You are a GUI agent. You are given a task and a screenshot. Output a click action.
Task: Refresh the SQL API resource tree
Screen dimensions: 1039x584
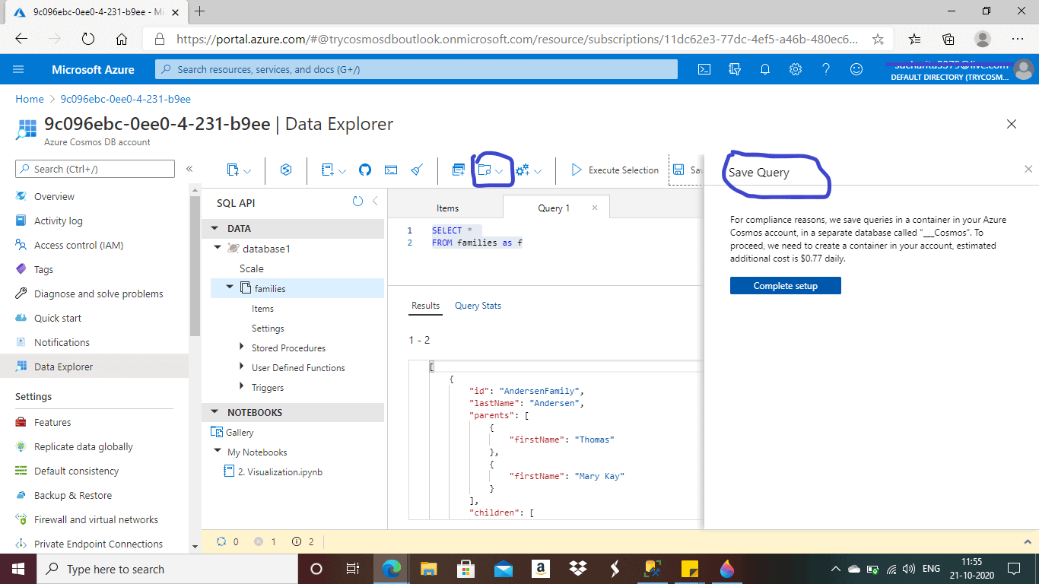coord(357,202)
